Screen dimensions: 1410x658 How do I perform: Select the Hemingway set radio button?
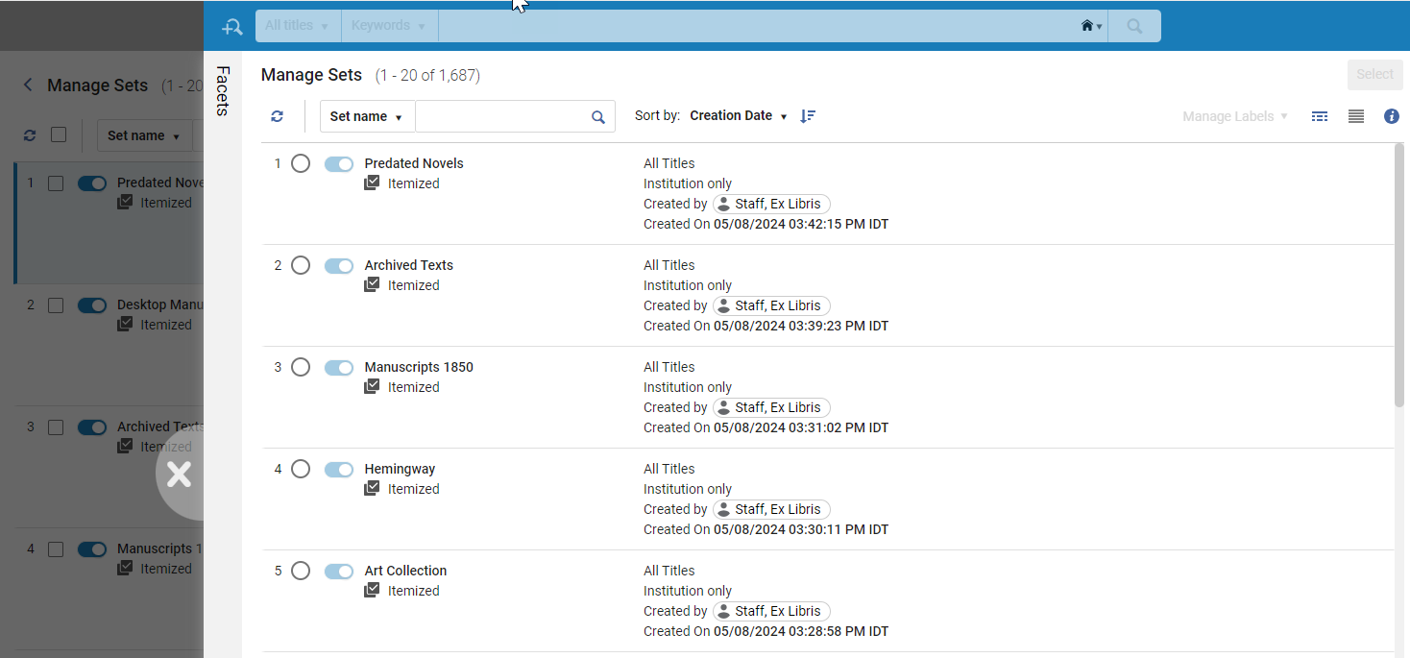301,469
